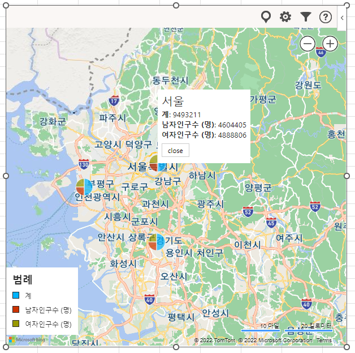Click the 시흥시 map label
This screenshot has width=355, height=353.
coord(117,217)
